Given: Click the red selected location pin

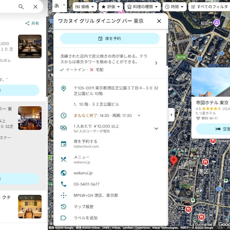Looking at the screenshot, I should click(x=174, y=161).
